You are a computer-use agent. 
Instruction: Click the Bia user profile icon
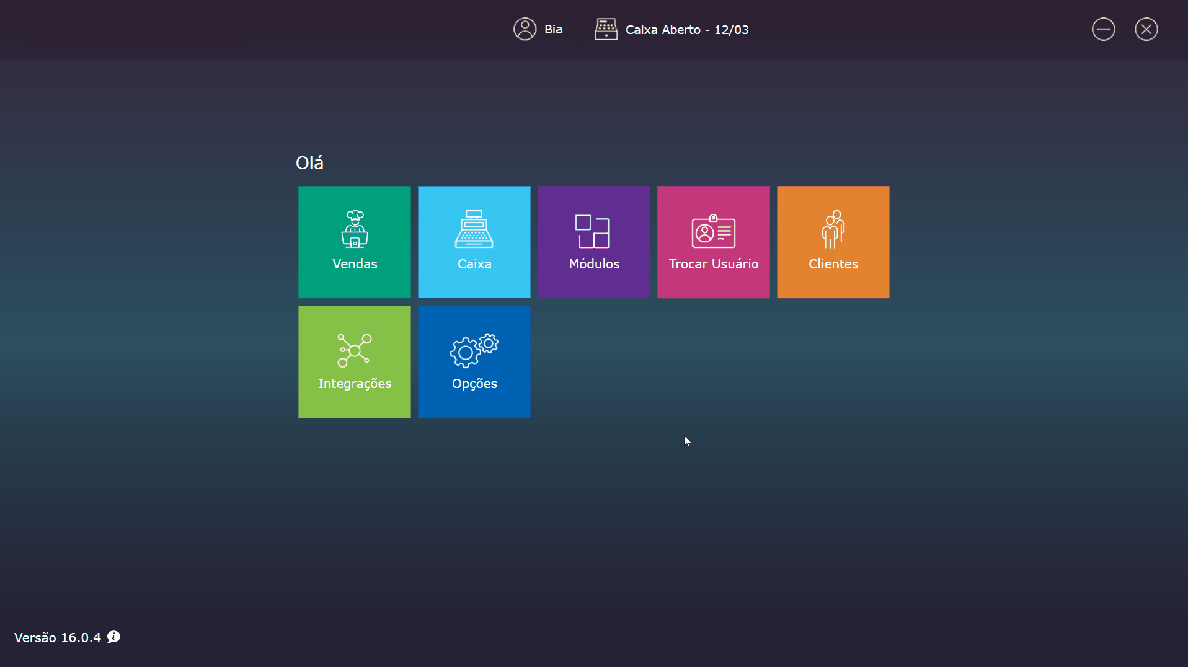click(x=525, y=29)
